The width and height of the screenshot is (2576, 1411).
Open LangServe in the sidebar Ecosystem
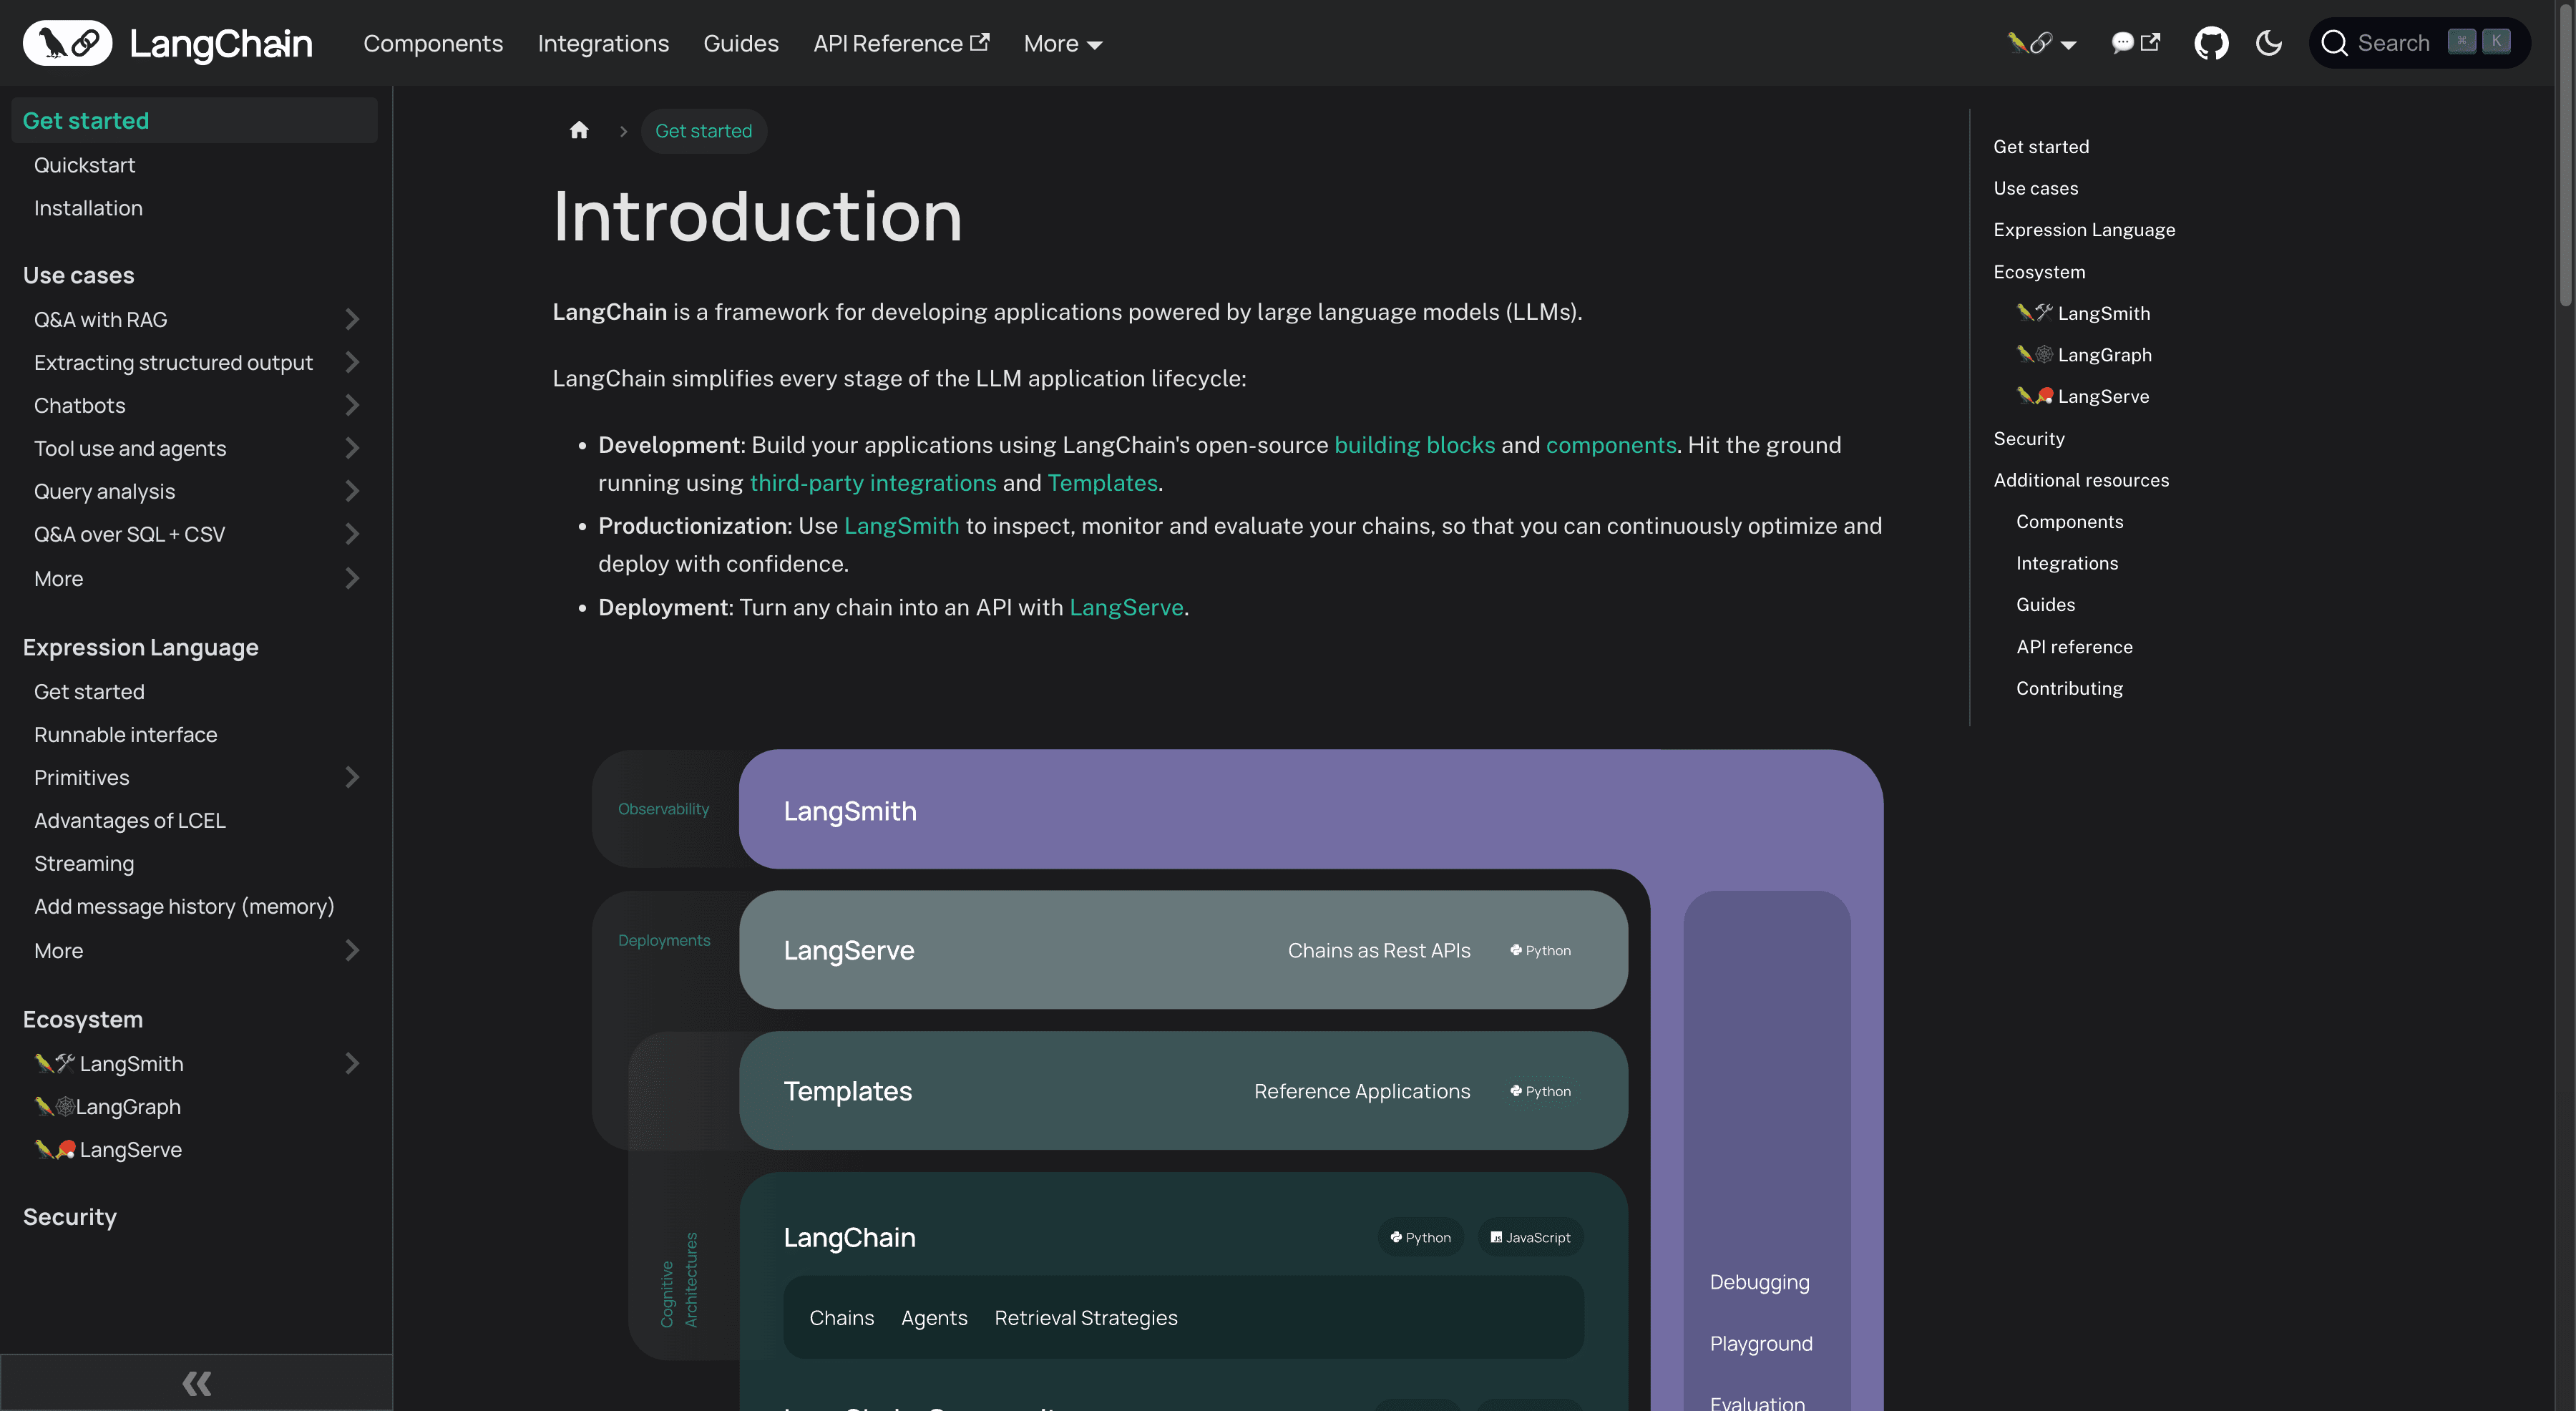(108, 1149)
